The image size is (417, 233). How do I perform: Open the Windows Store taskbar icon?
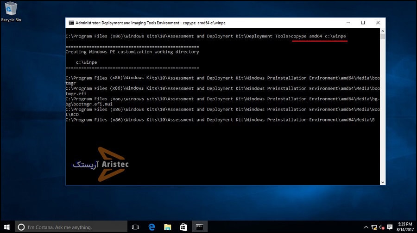click(183, 227)
